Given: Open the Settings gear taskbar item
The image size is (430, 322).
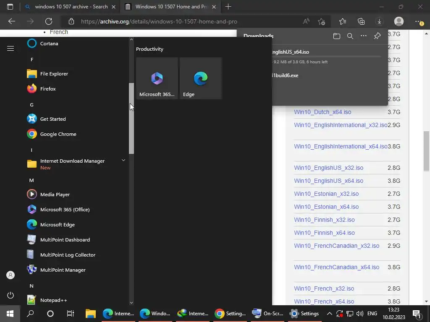Looking at the screenshot, I should [305, 314].
